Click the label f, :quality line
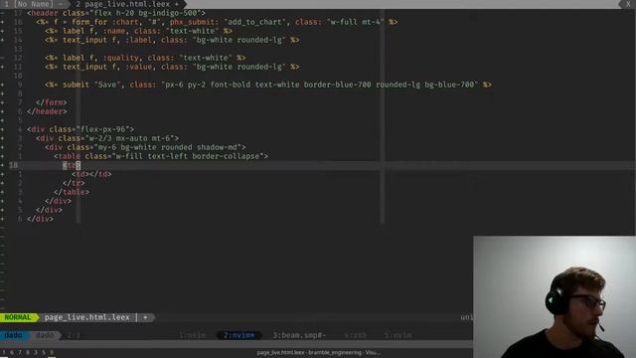 click(x=145, y=58)
